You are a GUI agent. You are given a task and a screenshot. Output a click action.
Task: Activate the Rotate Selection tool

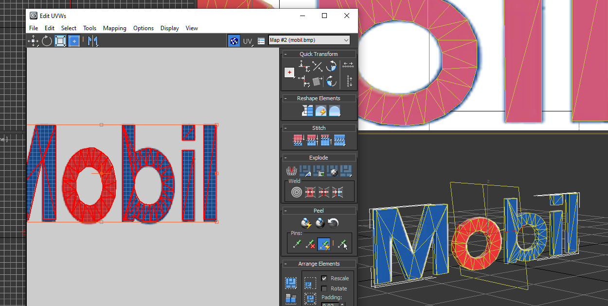tap(47, 41)
